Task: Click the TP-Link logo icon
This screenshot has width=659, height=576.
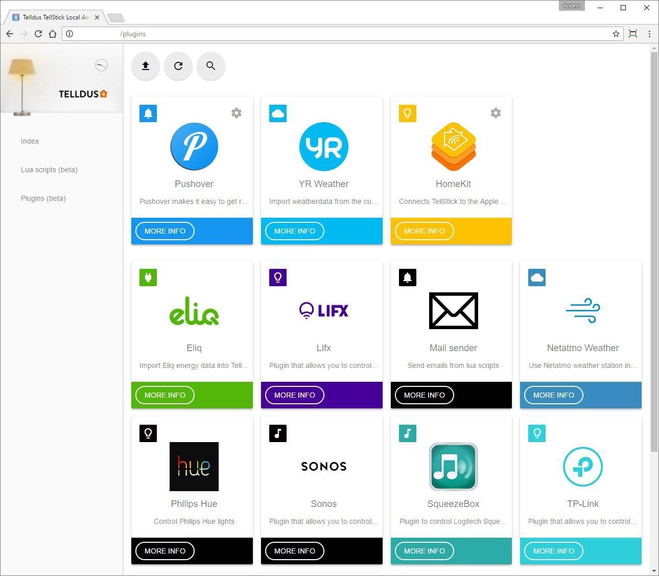Action: pos(583,467)
